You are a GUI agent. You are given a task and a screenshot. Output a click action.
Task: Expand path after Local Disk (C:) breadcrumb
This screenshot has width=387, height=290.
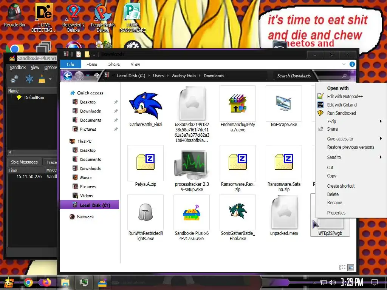pos(149,76)
